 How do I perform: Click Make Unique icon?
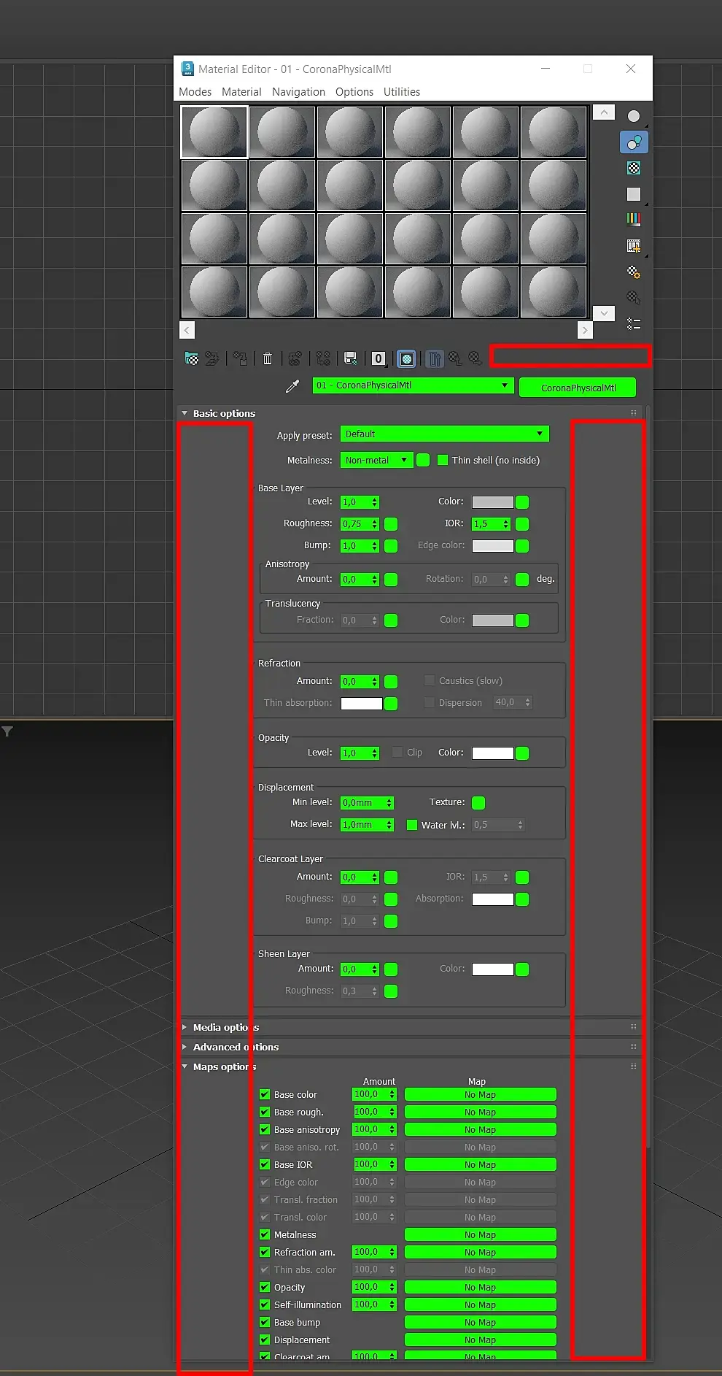(x=323, y=358)
